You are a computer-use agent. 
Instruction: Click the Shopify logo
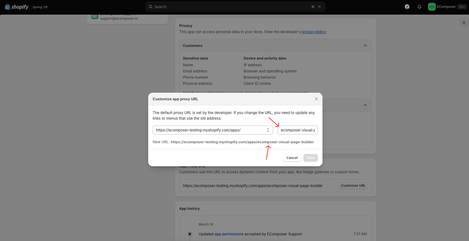tap(17, 7)
